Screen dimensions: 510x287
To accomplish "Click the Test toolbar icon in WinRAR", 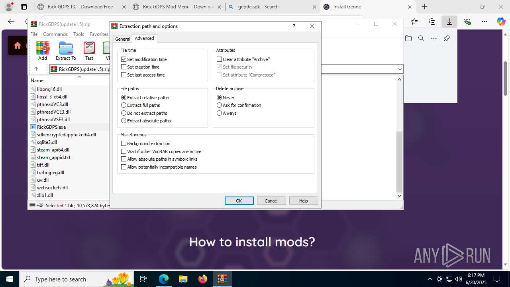I will [89, 51].
